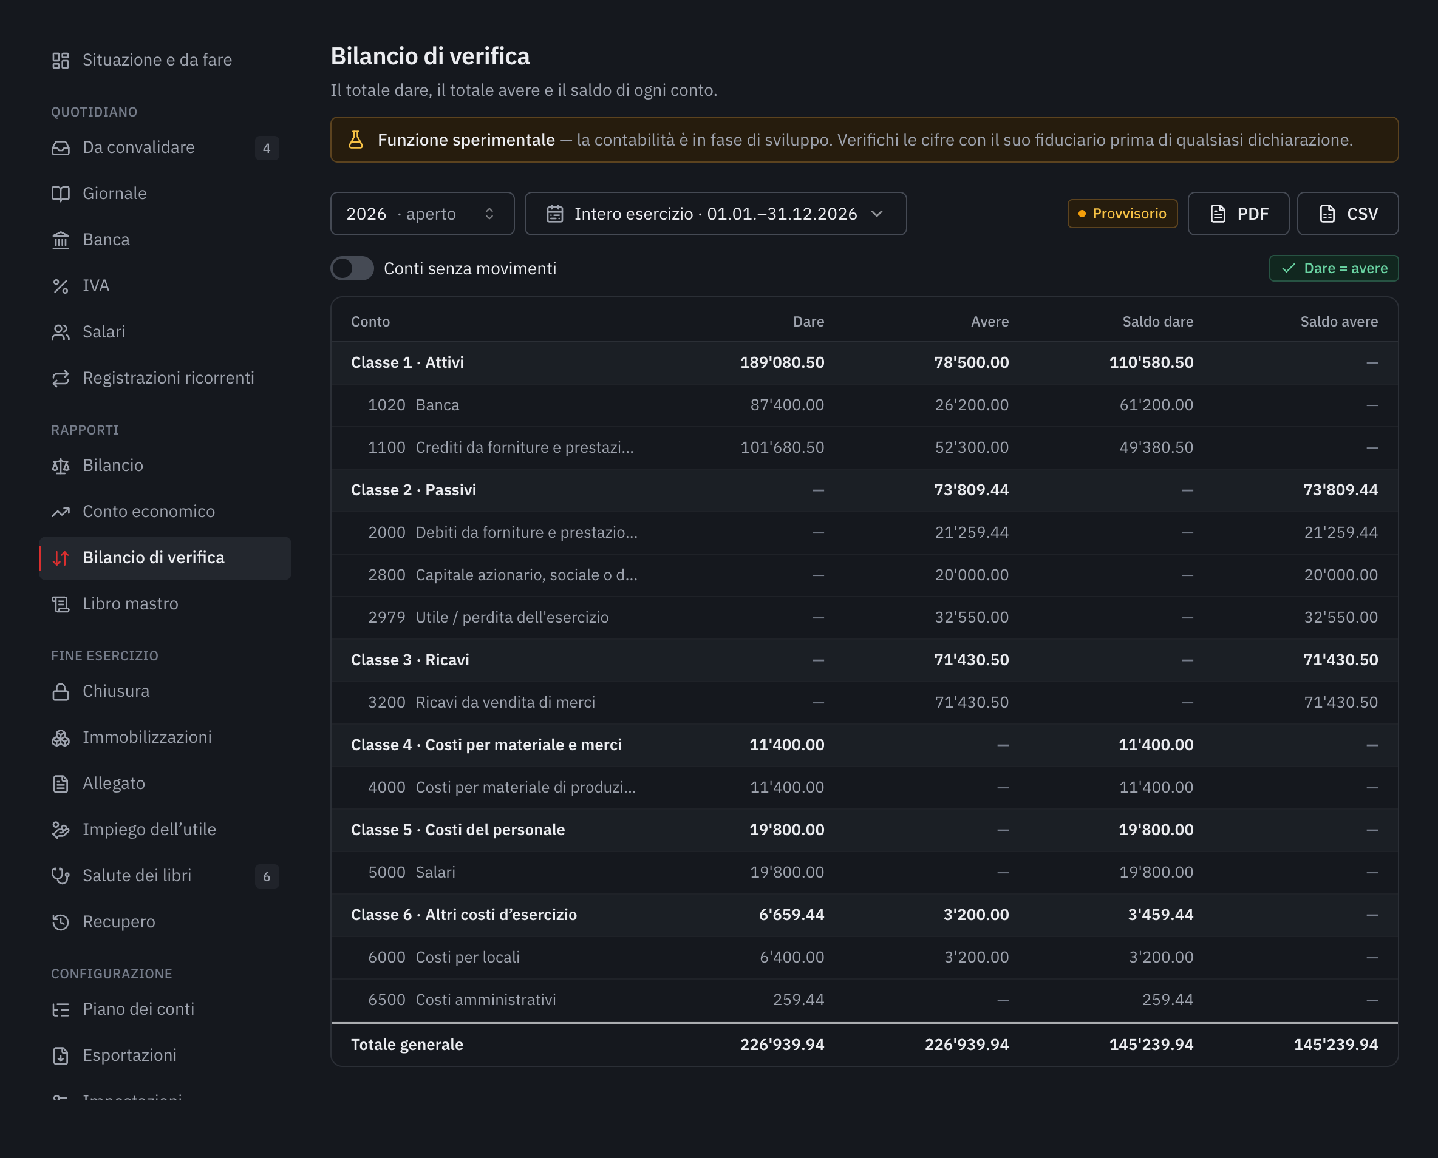Toggle the Conti senza movimenti switch
Image resolution: width=1438 pixels, height=1158 pixels.
pos(352,268)
